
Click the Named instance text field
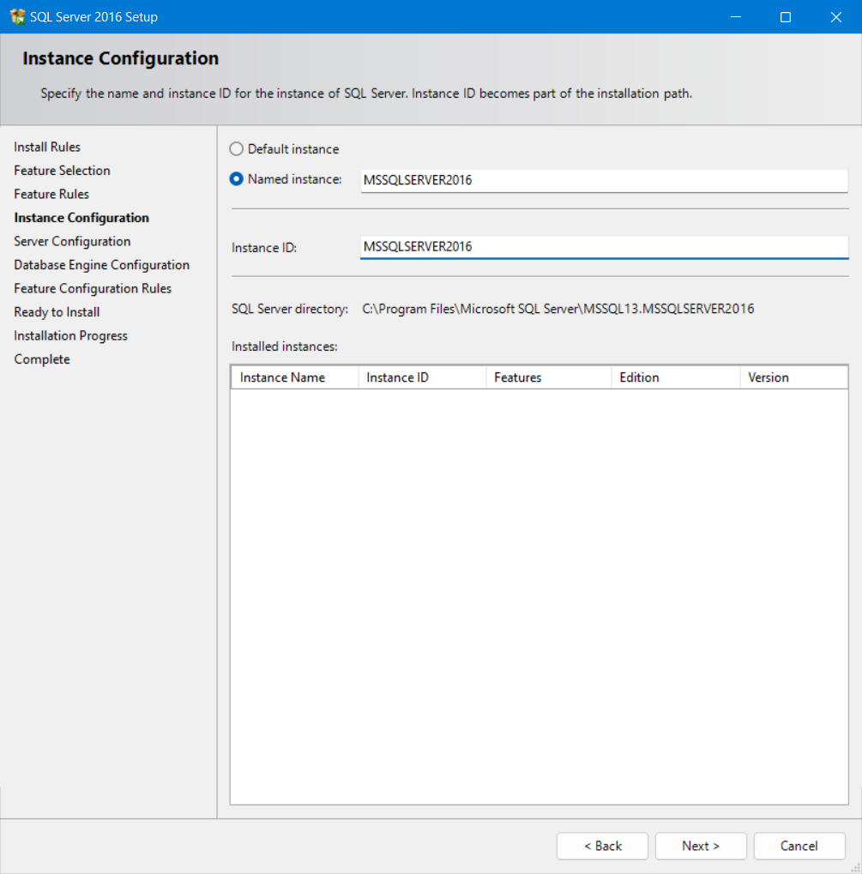click(605, 181)
